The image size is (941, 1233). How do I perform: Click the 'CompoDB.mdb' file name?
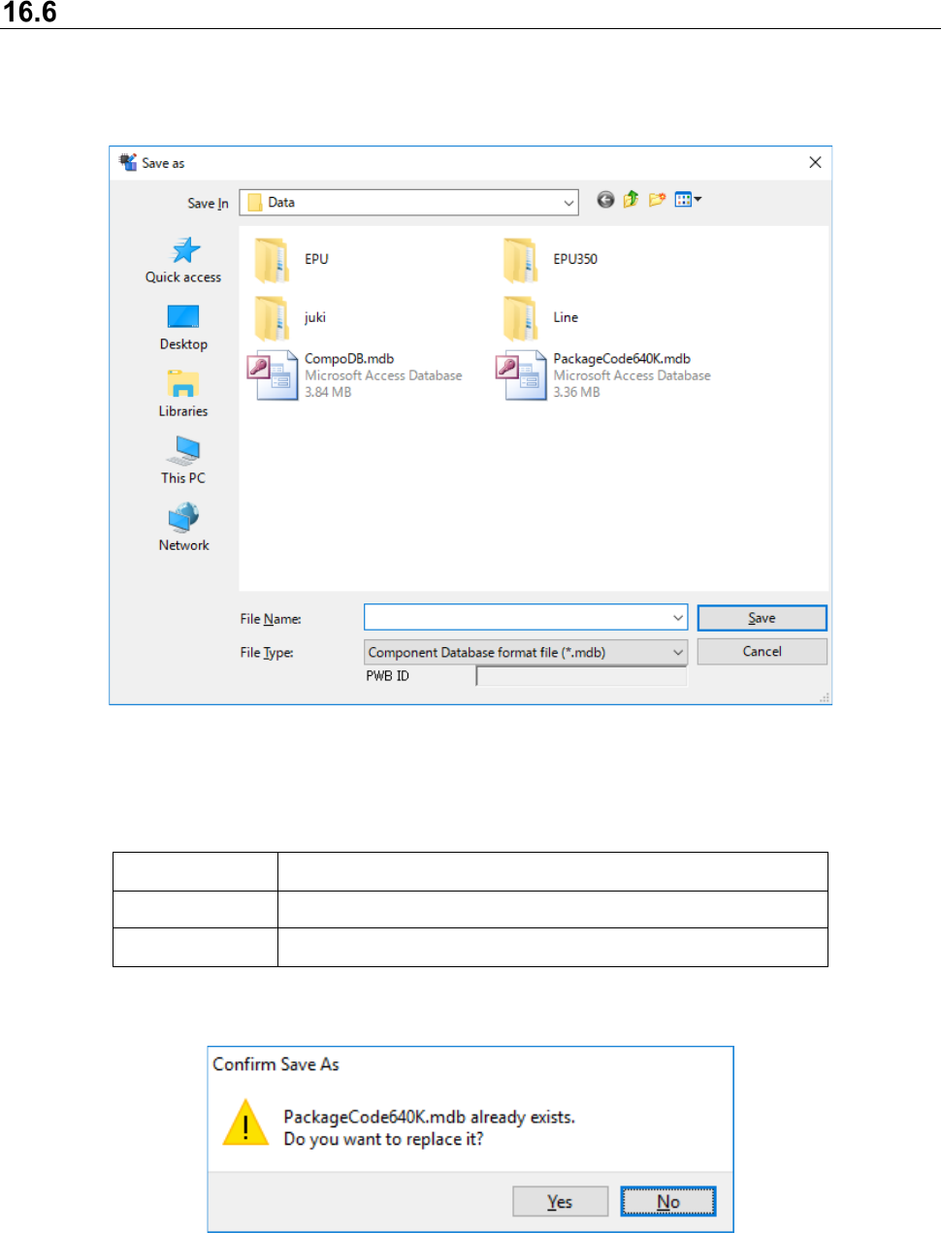tap(349, 359)
